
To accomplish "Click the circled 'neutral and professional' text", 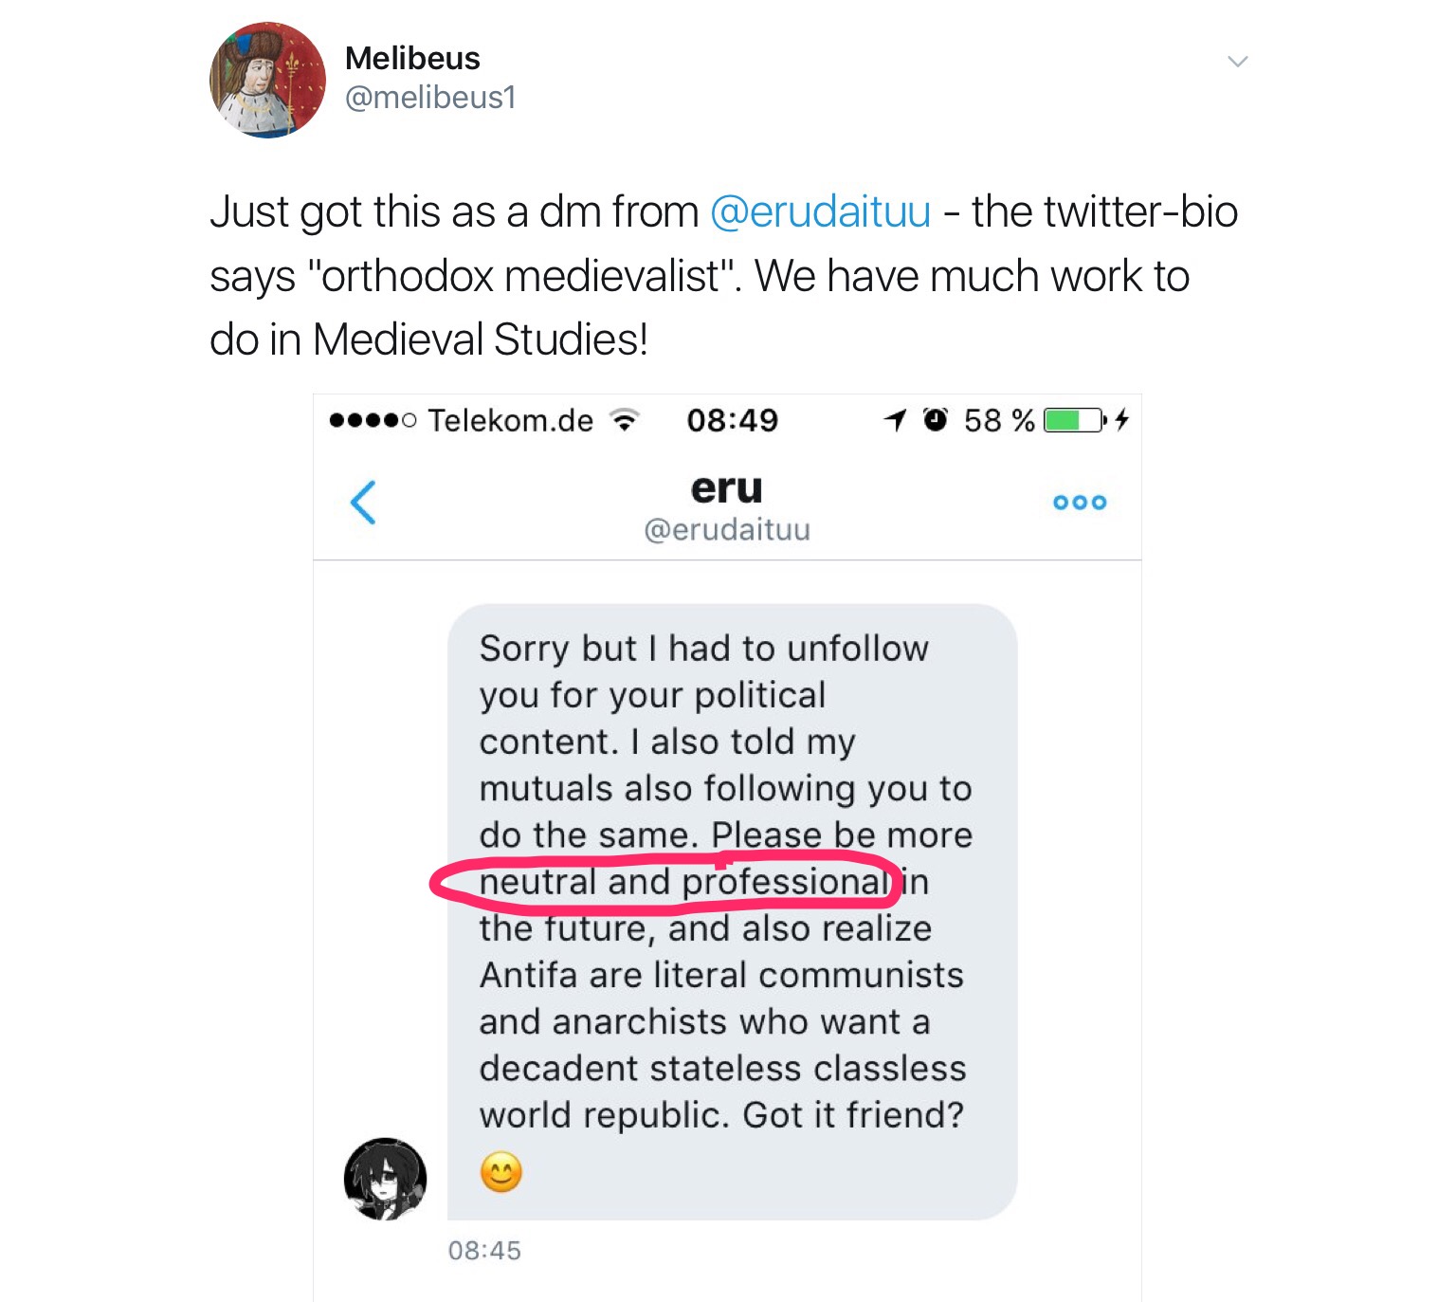I will [682, 882].
